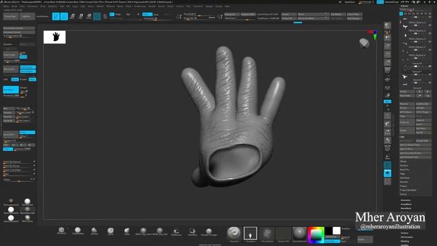This screenshot has height=246, width=437.
Task: Pick the ClayBuildup brush
Action: [78, 231]
